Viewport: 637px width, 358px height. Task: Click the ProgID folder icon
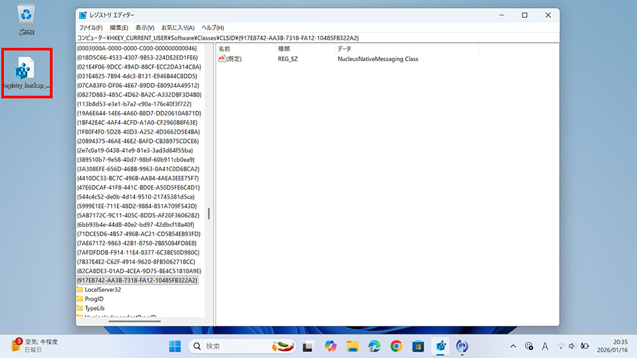pyautogui.click(x=79, y=299)
